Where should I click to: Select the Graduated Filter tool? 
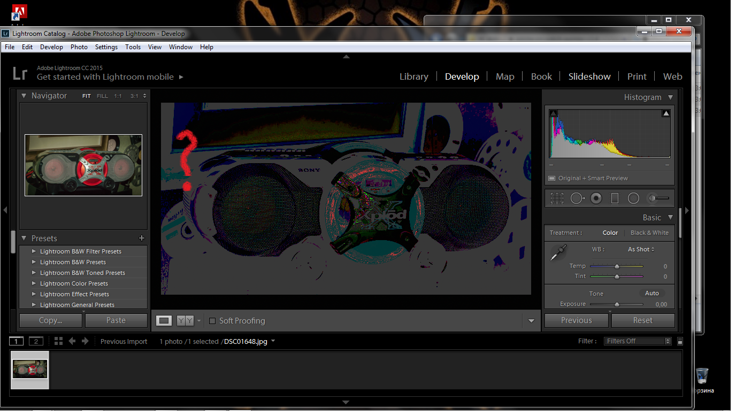point(615,198)
